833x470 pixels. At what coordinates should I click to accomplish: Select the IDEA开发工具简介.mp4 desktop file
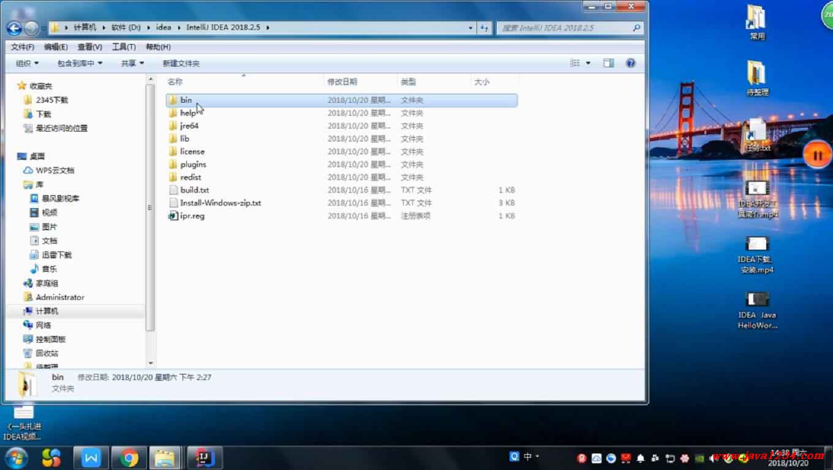tap(758, 200)
